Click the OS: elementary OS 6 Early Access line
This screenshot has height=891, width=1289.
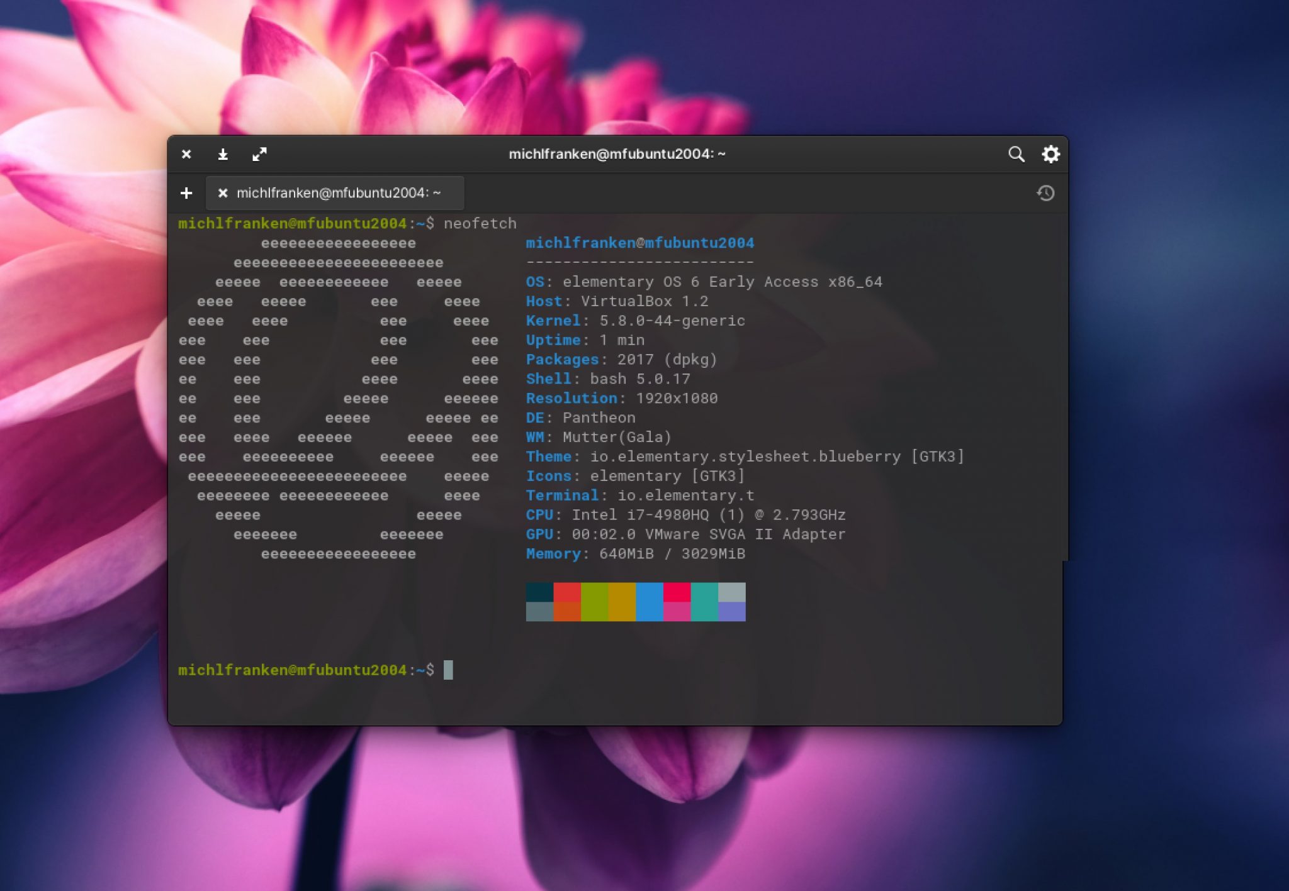point(704,282)
